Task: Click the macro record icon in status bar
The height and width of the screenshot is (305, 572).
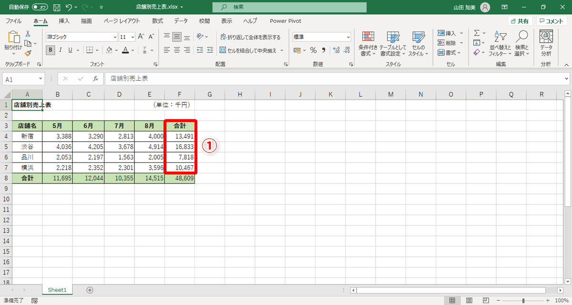Action: 34,301
